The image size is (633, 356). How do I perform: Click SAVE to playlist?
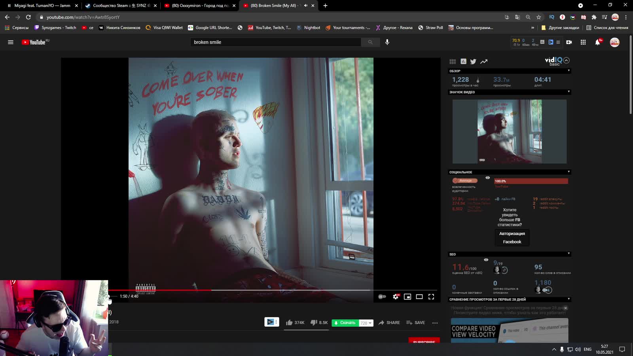(415, 323)
